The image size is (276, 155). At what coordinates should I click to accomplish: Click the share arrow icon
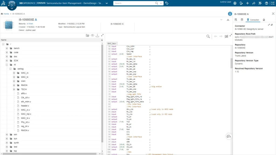pos(254,3)
